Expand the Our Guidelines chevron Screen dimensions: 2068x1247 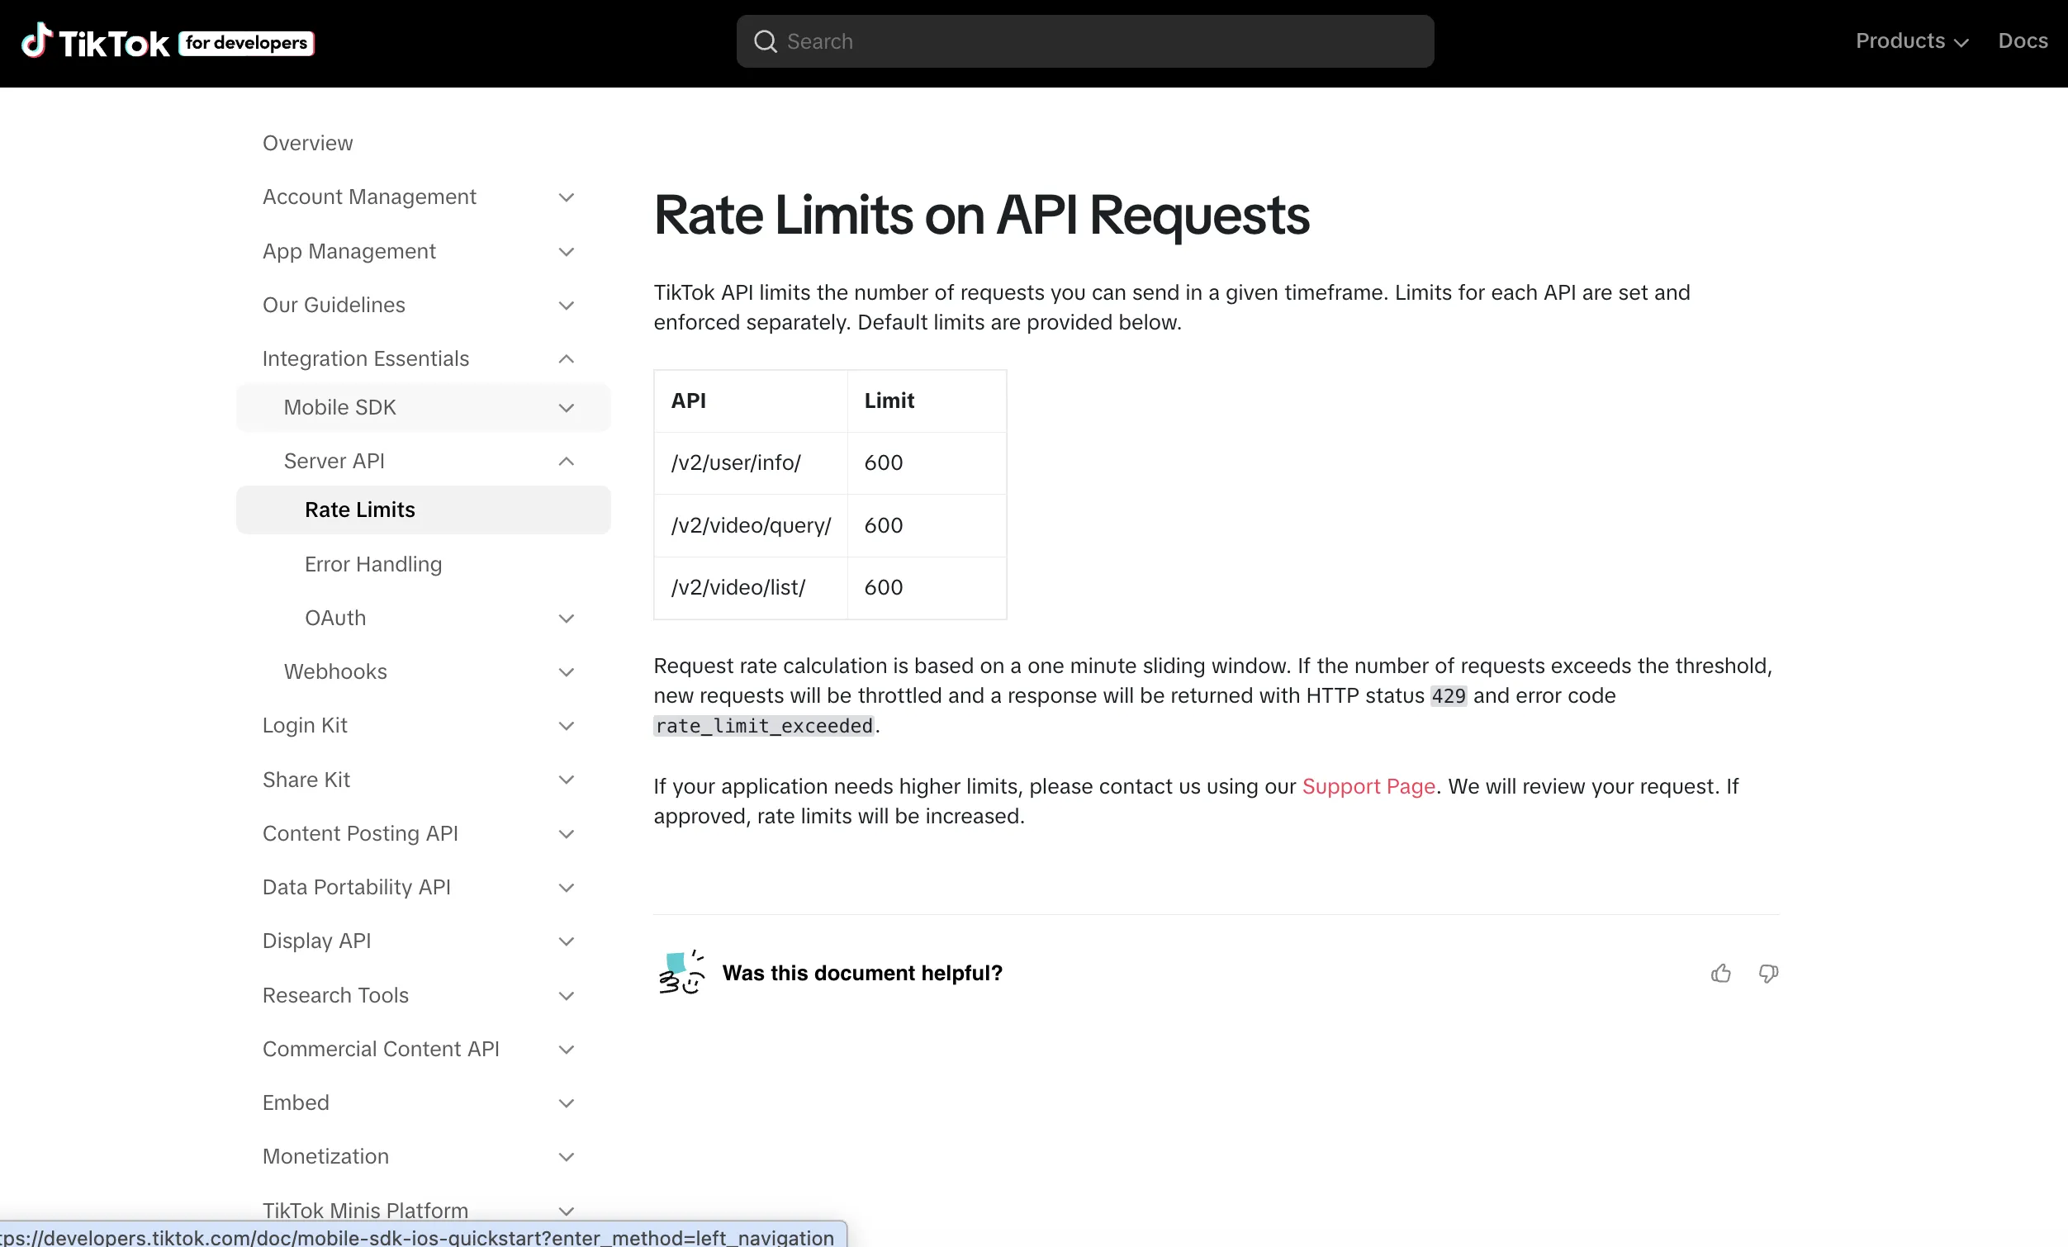[567, 306]
